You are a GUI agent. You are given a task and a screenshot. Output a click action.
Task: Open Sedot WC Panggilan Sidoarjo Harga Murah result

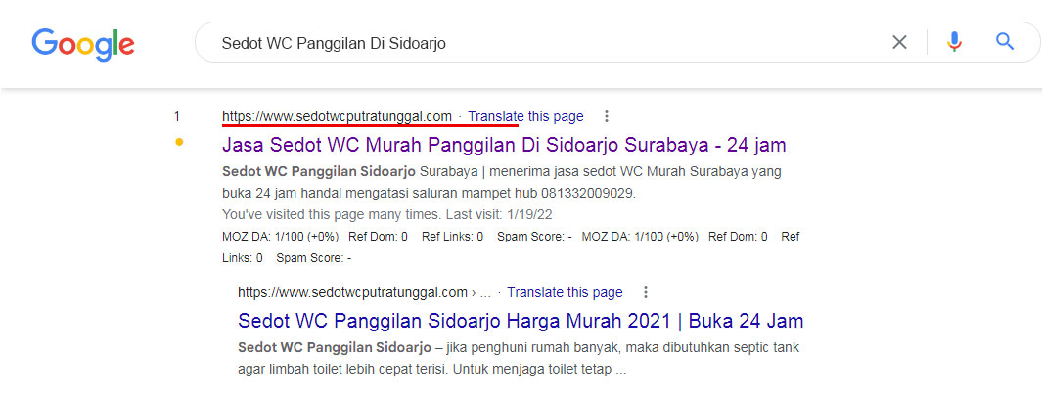click(521, 321)
